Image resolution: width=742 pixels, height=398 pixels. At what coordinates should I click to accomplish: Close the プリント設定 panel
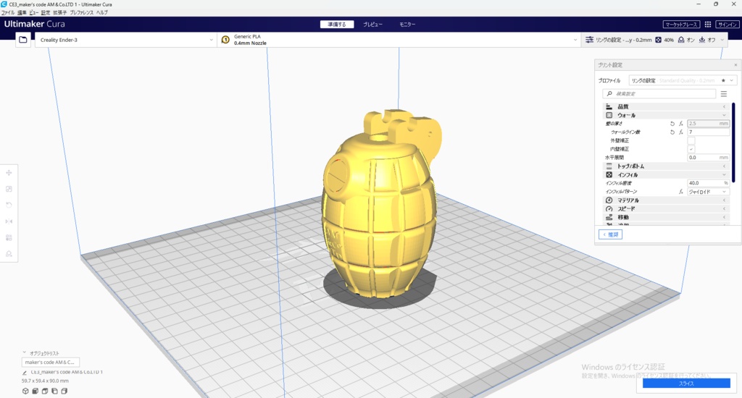click(x=735, y=65)
